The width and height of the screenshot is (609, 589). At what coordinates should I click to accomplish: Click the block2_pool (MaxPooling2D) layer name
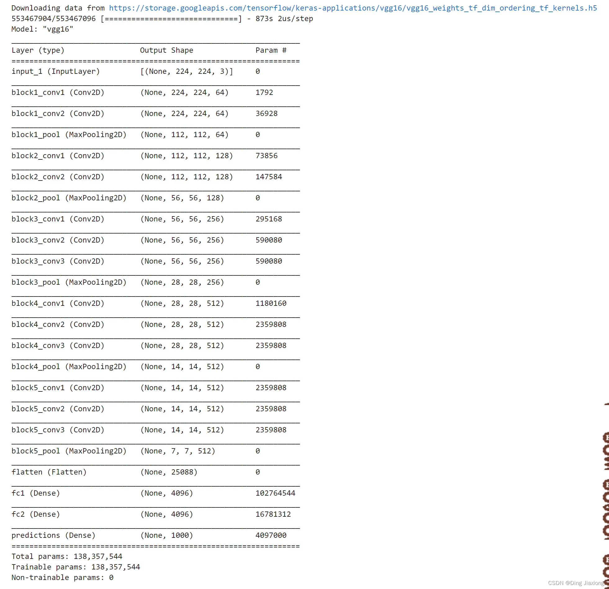[69, 198]
